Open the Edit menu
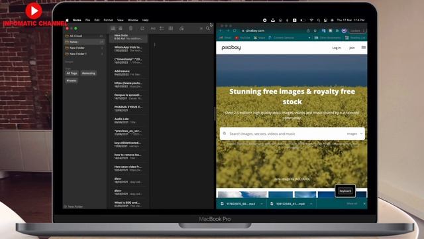This screenshot has height=239, width=424. click(97, 20)
